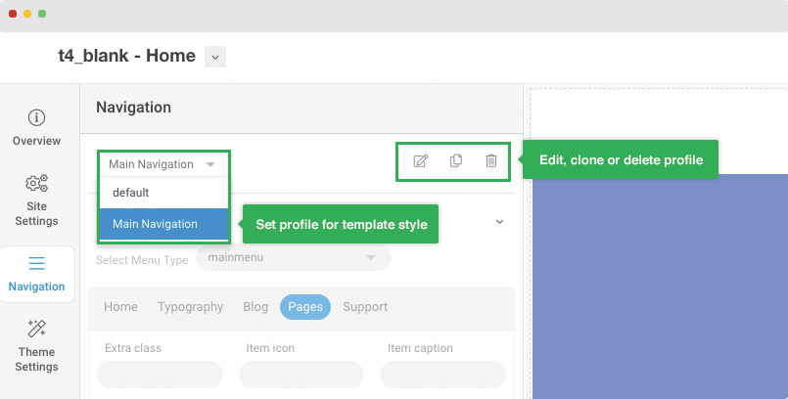Select the Blog menu item tab

tap(255, 307)
